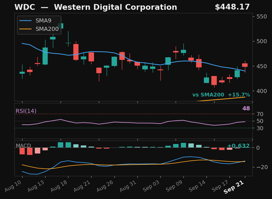The width and height of the screenshot is (272, 199).
Task: Click the vs SMA200 +15.7% annotation
Action: [221, 95]
